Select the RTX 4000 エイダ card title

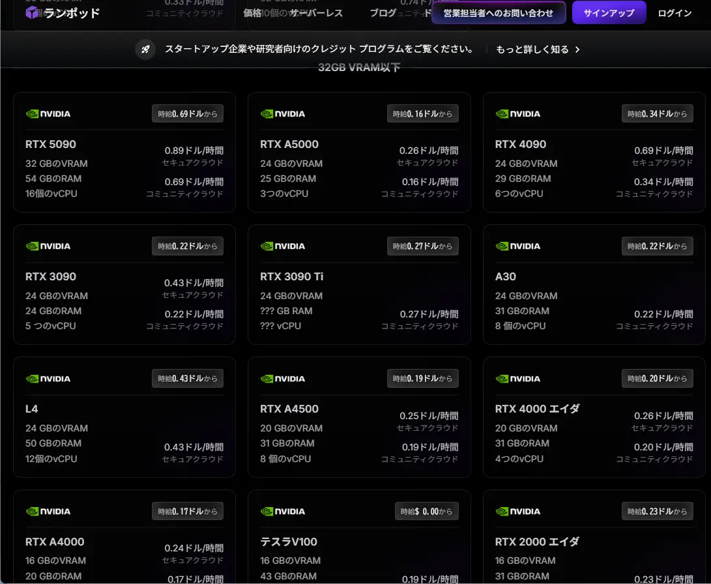click(538, 409)
